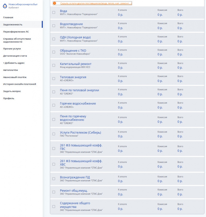Go to Переоформление ЛС section
This screenshot has width=206, height=217.
(x=16, y=32)
